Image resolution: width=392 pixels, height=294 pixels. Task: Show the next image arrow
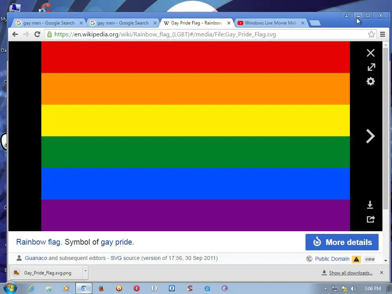coord(370,136)
